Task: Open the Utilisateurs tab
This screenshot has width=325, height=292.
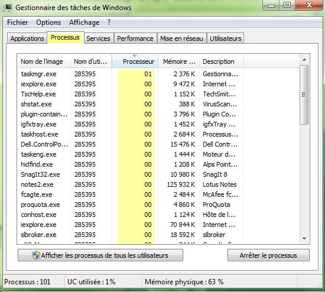Action: click(x=226, y=38)
